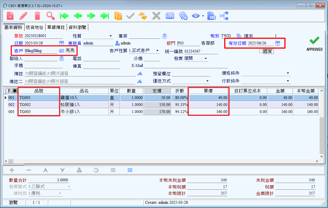Click the 品號 column header
This screenshot has width=328, height=208.
(39, 91)
